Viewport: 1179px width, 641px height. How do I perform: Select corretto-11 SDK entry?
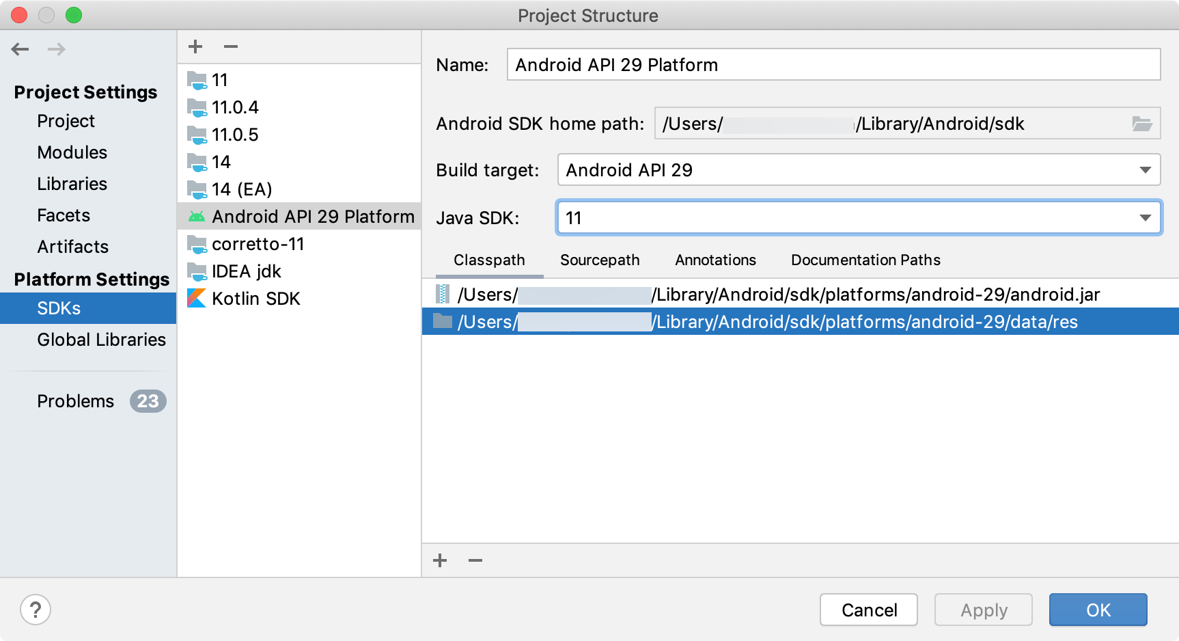[x=299, y=244]
